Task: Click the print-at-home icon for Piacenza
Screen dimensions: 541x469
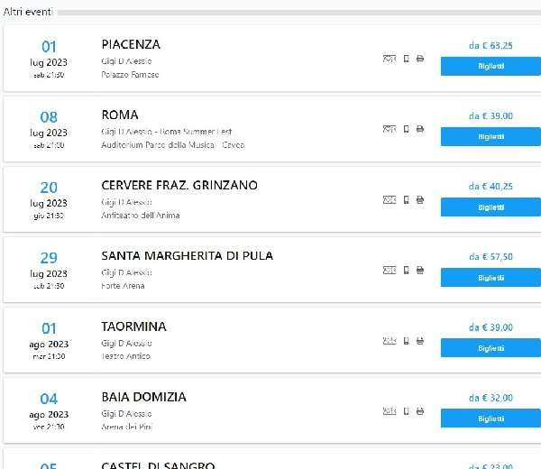Action: coord(420,59)
